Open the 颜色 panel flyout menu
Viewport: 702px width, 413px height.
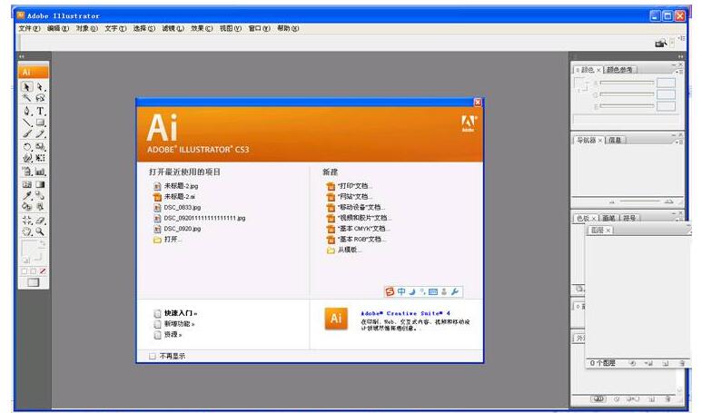(679, 72)
